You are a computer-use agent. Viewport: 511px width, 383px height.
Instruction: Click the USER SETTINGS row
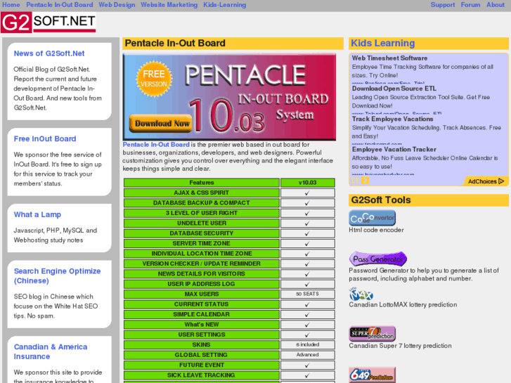point(229,335)
